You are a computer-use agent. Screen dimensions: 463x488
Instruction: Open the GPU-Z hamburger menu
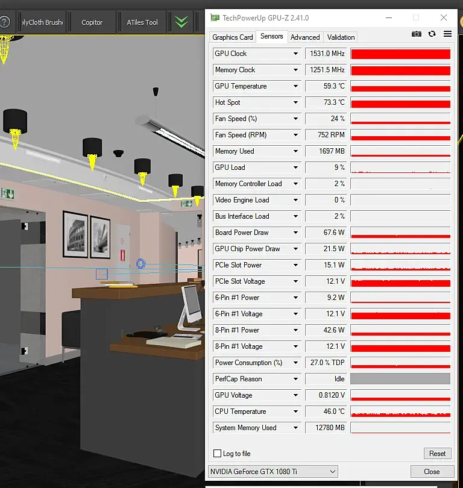[x=447, y=34]
